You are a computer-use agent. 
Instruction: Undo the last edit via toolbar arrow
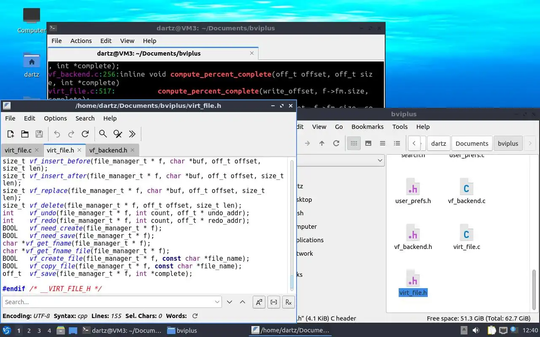click(x=57, y=134)
